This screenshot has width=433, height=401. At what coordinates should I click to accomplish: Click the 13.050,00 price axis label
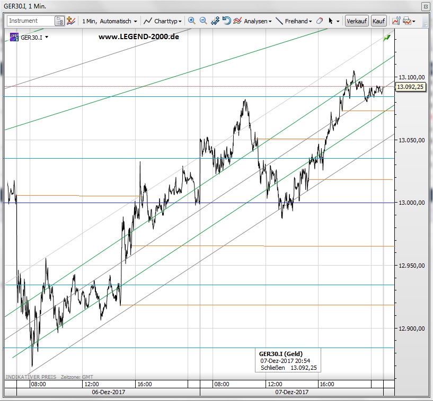(x=411, y=140)
